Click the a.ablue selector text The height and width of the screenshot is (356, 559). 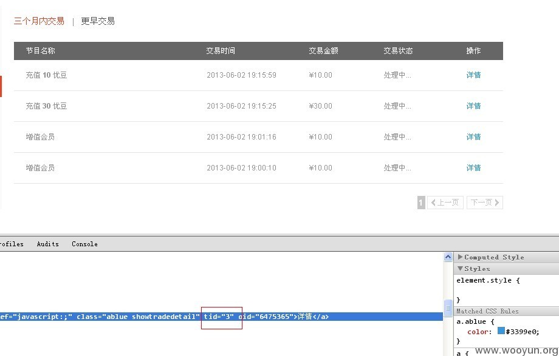tap(472, 321)
